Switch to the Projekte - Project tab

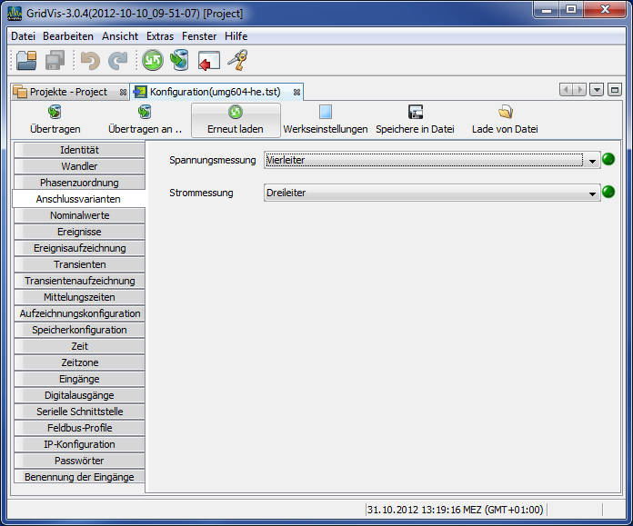tap(68, 92)
